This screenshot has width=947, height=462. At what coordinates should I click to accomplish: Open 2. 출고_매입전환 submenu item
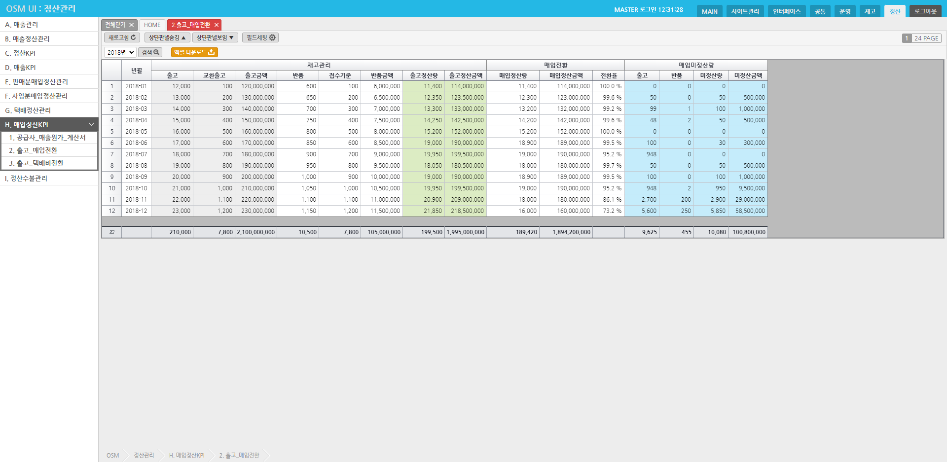coord(50,150)
